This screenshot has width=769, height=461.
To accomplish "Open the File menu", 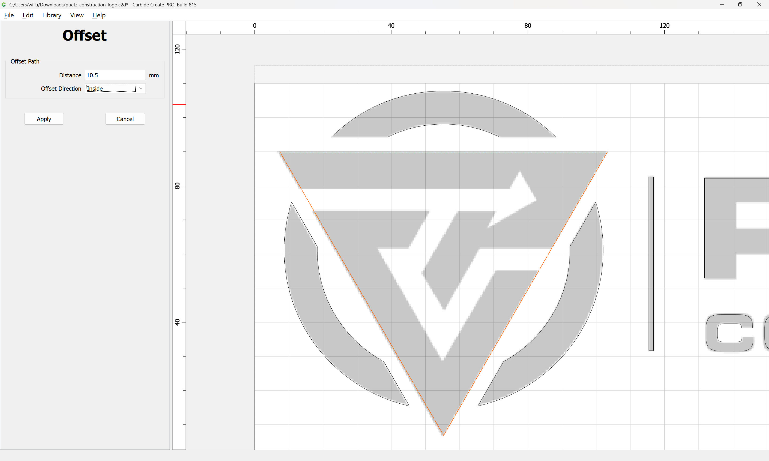I will coord(9,15).
